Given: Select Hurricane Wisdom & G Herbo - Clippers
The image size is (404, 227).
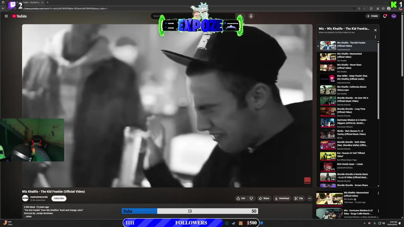Looking at the screenshot, I should click(347, 123).
